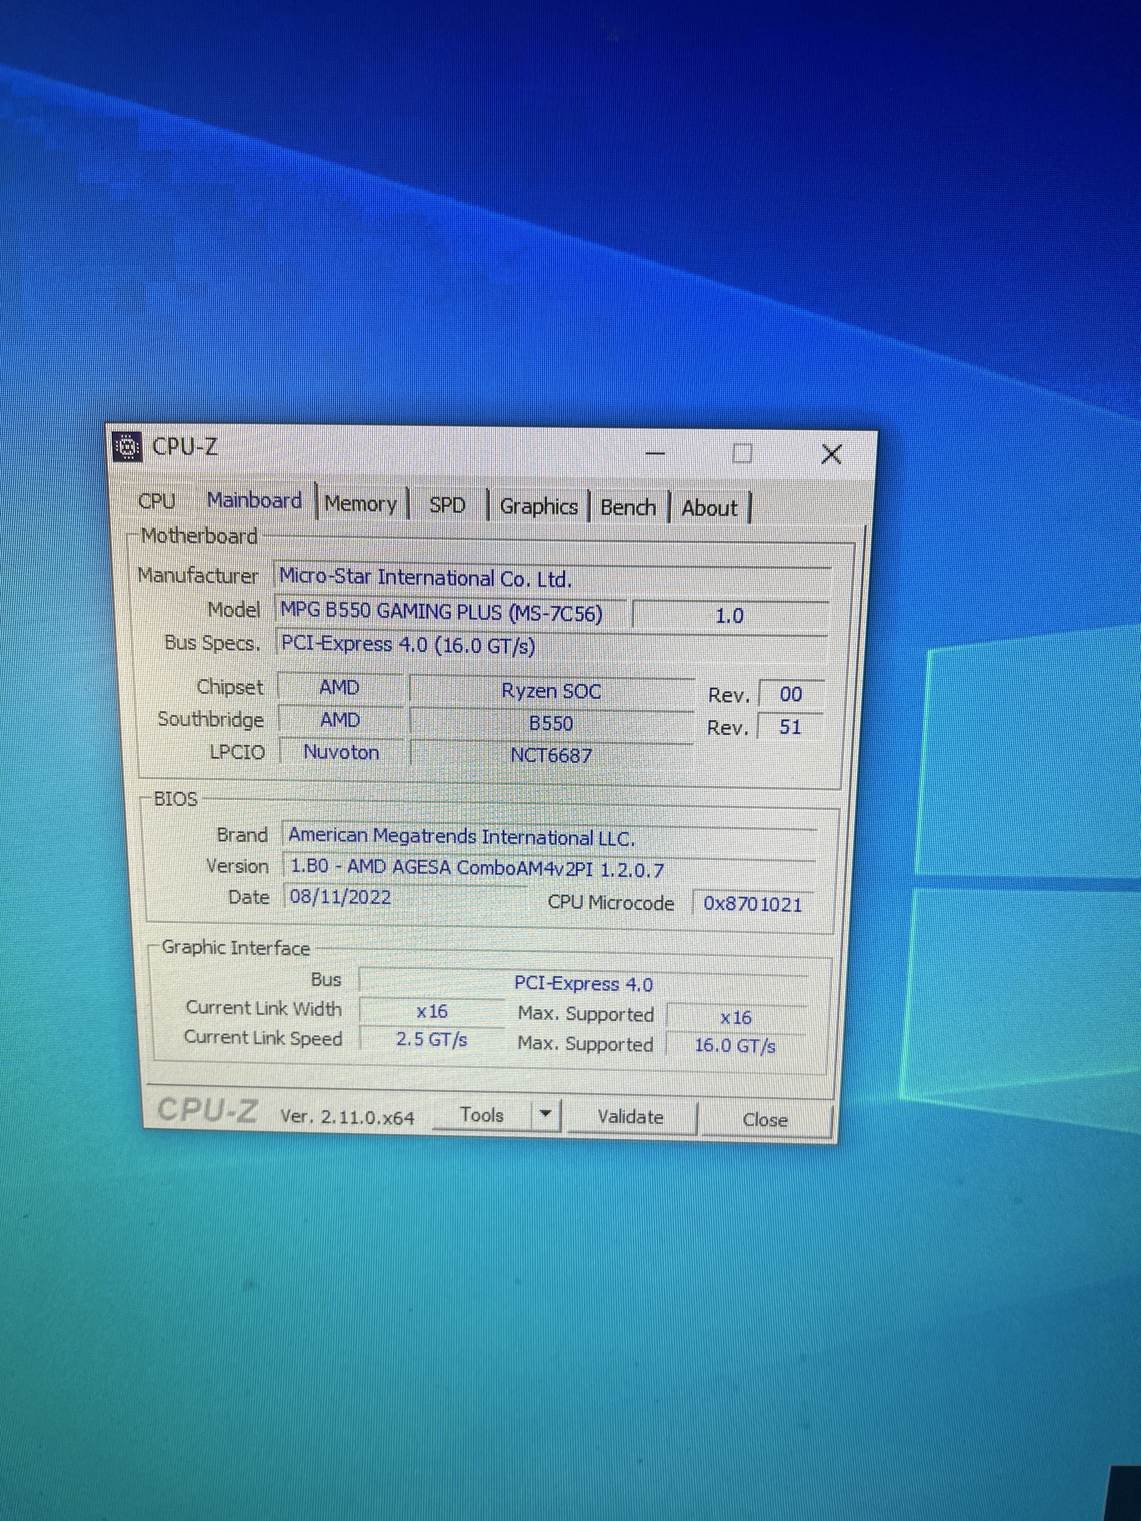The height and width of the screenshot is (1521, 1141).
Task: Click the Bus Specs PCI-Express 4.0 field
Action: (551, 646)
